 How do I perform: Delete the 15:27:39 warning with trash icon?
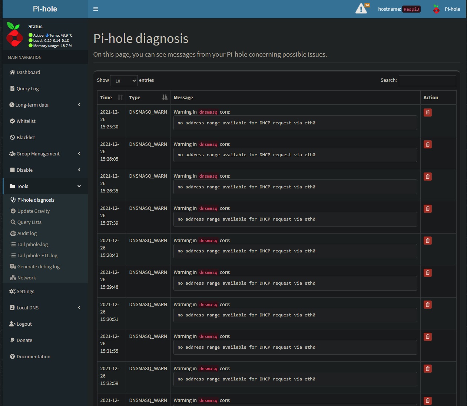[428, 209]
